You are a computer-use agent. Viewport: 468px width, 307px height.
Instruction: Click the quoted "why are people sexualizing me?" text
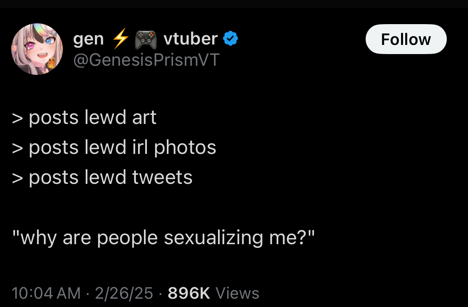tap(163, 238)
